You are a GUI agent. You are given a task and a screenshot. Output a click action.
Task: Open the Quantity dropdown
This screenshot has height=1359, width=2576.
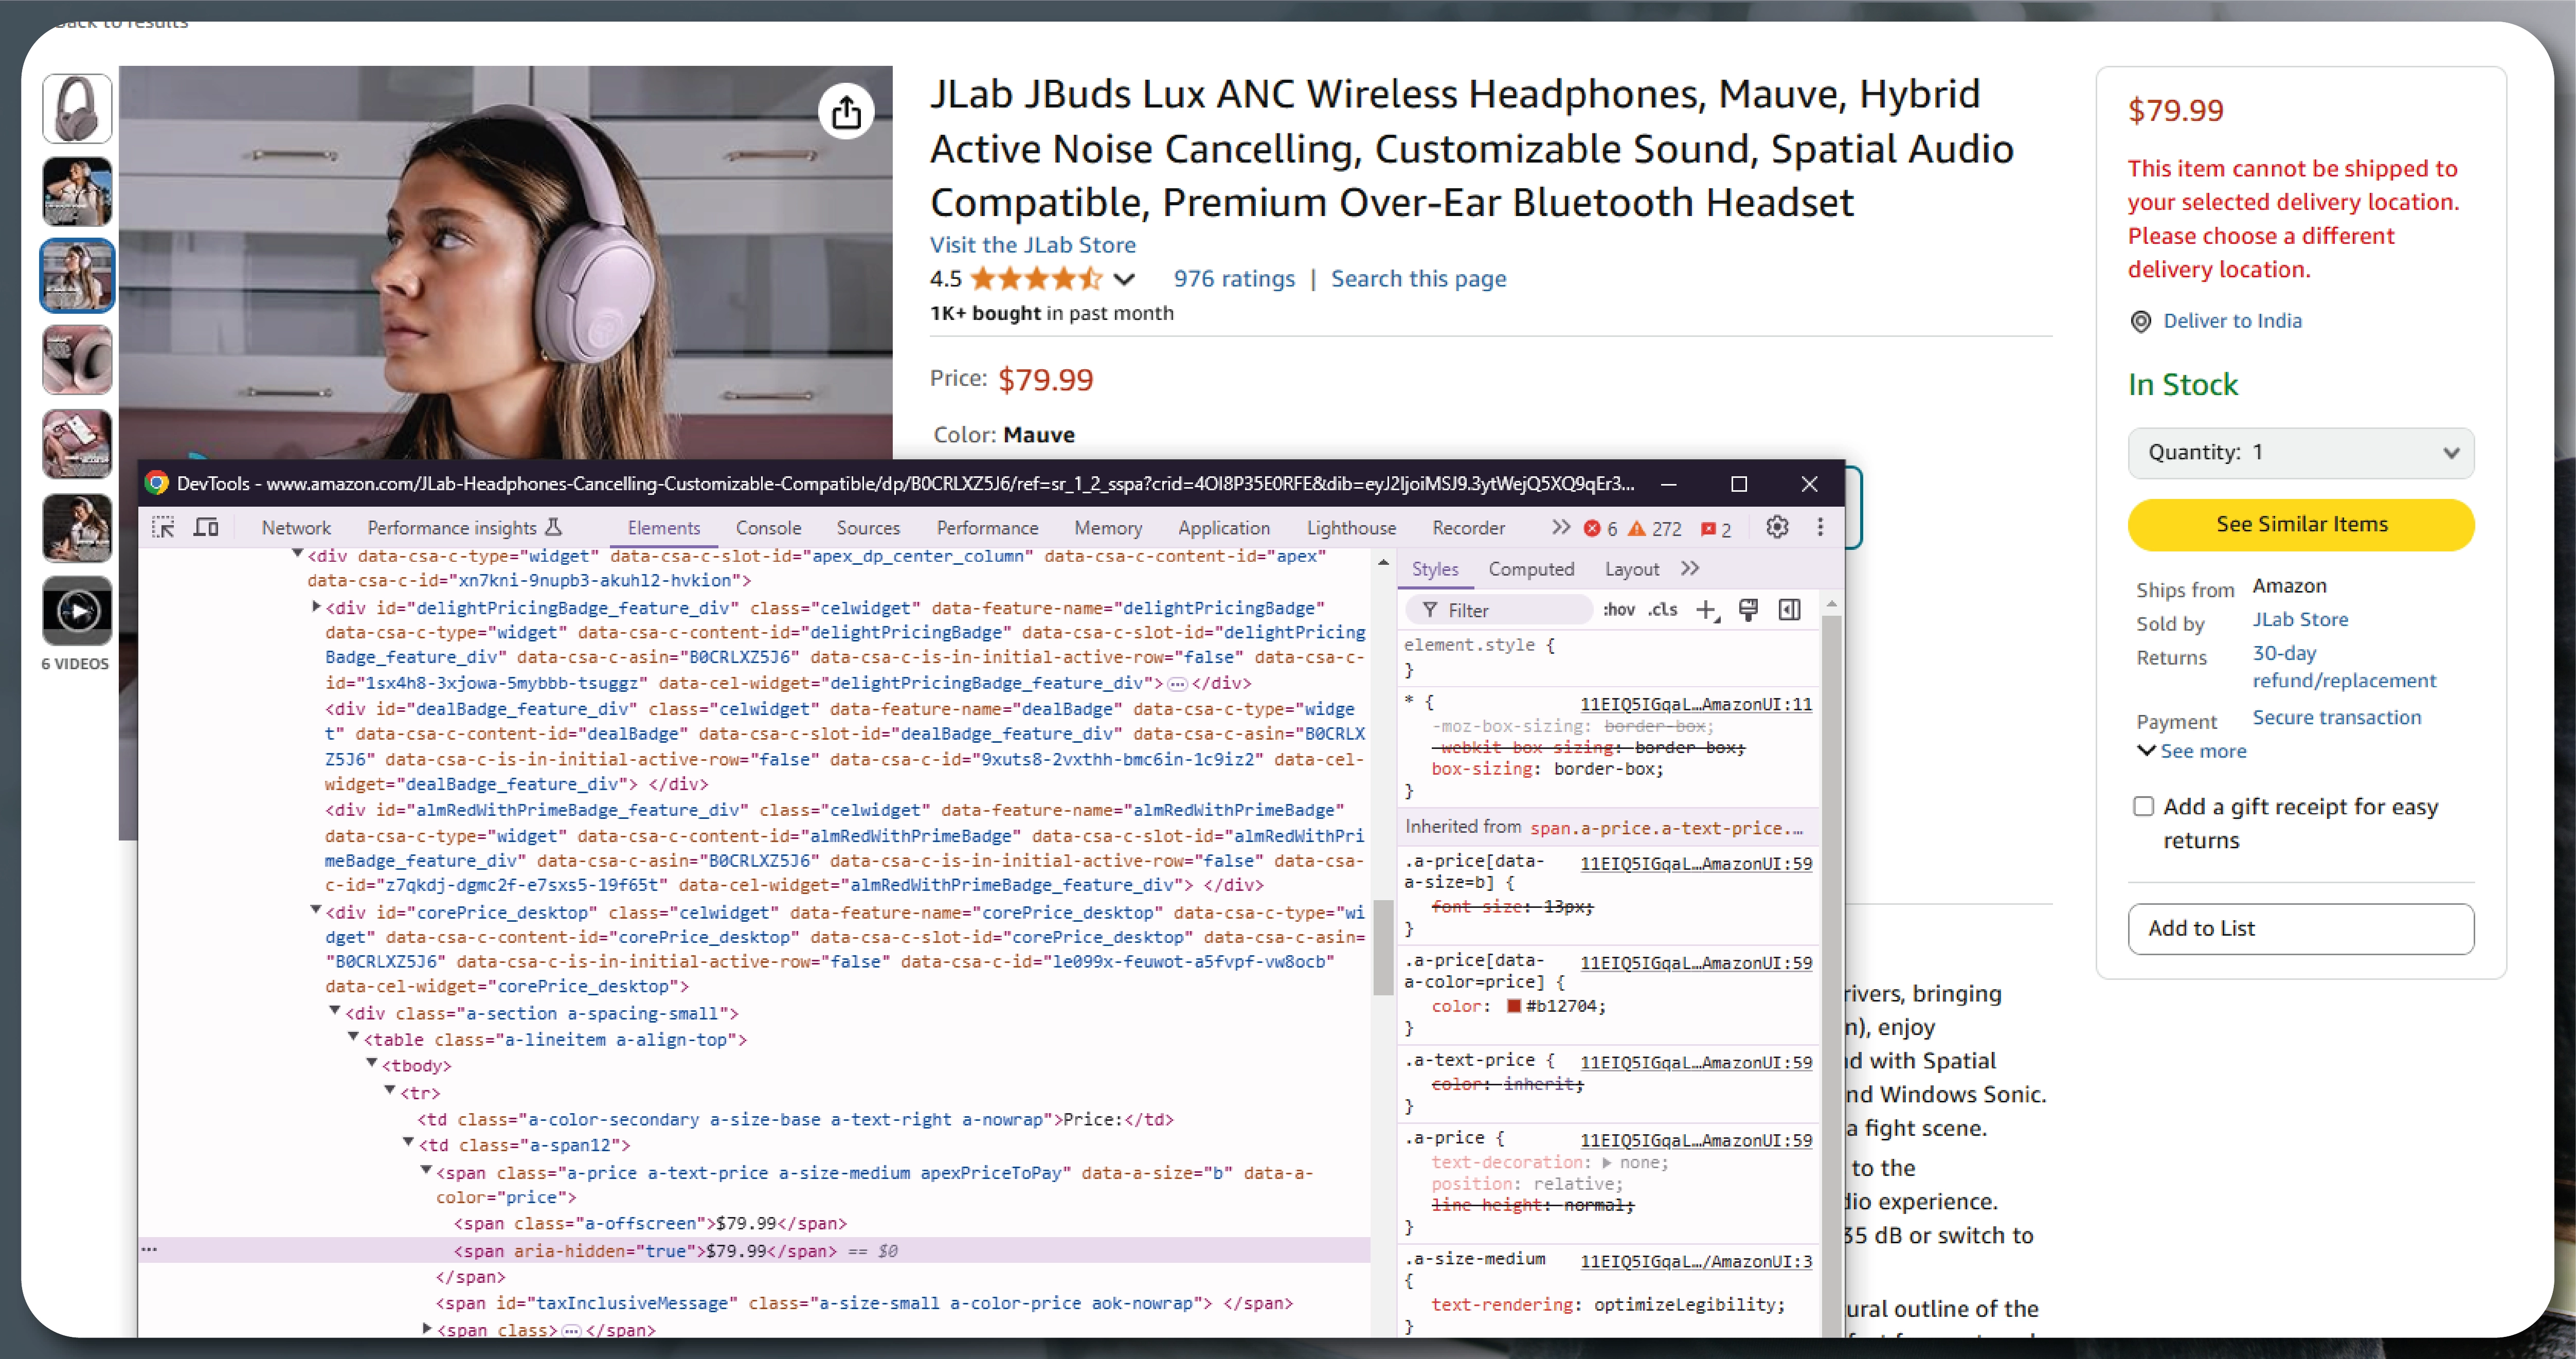(x=2300, y=453)
